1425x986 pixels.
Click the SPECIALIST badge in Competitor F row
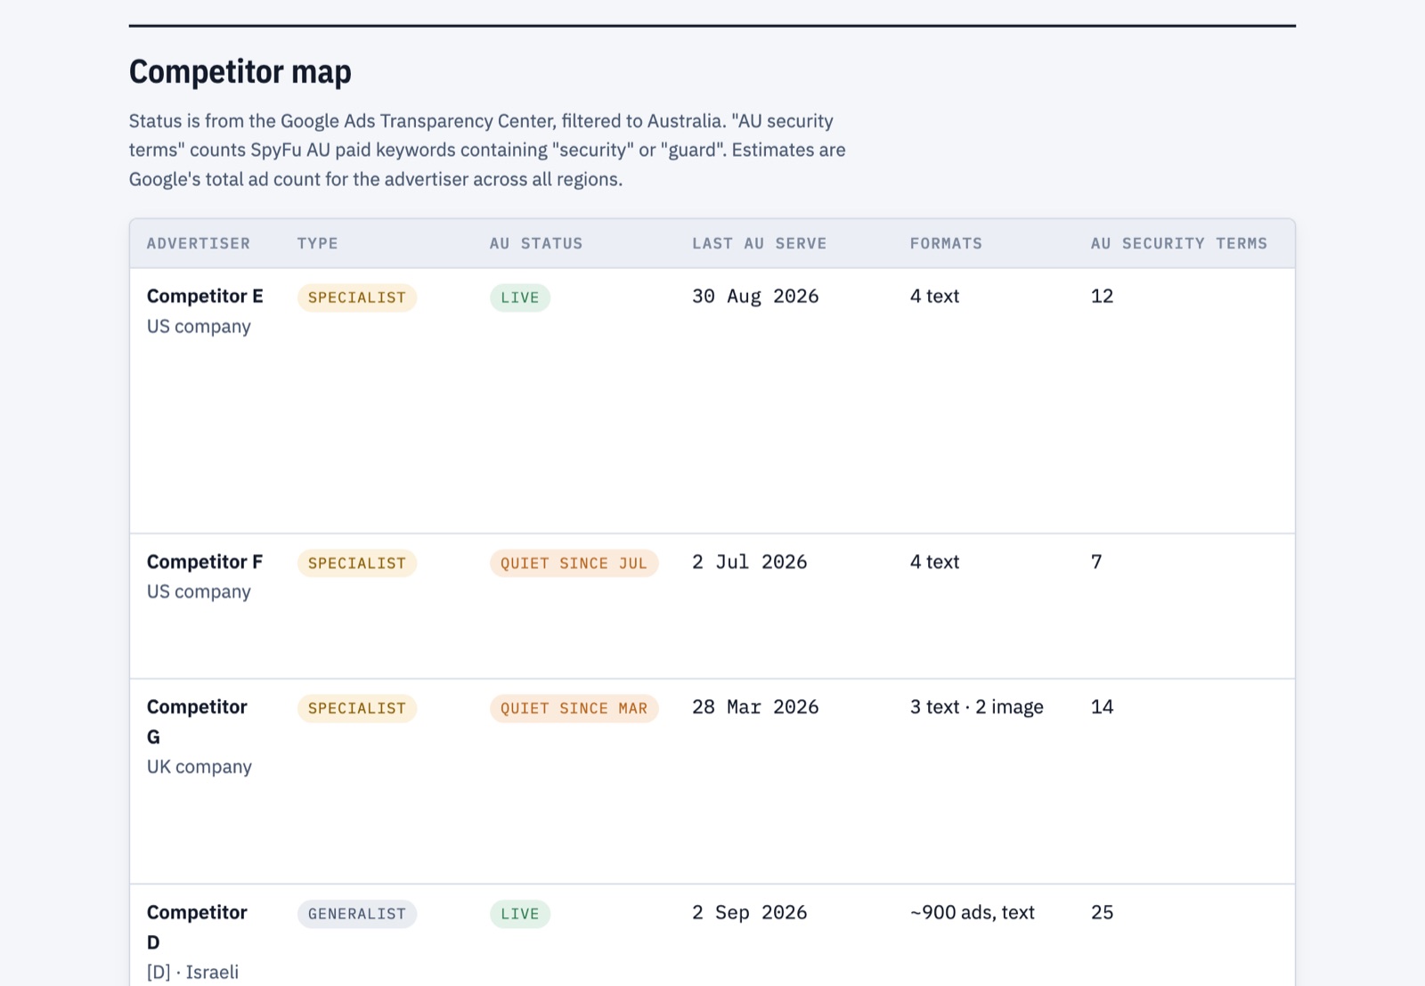click(357, 563)
